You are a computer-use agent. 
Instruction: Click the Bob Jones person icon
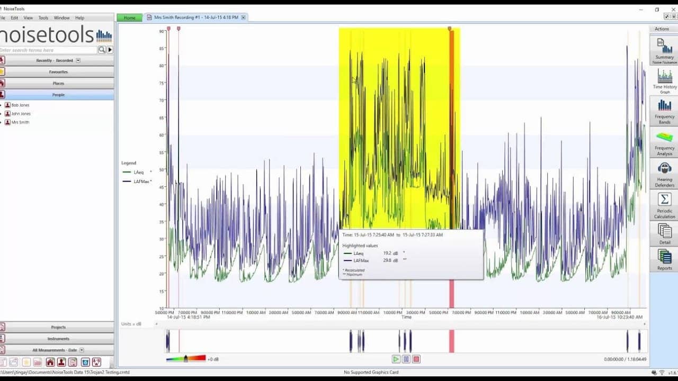tap(7, 105)
